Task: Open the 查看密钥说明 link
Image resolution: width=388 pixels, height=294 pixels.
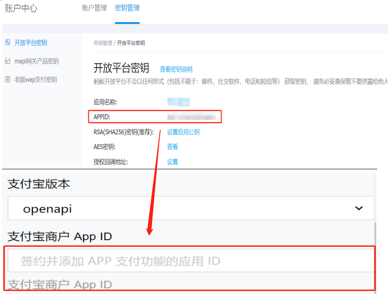Action: pyautogui.click(x=176, y=69)
